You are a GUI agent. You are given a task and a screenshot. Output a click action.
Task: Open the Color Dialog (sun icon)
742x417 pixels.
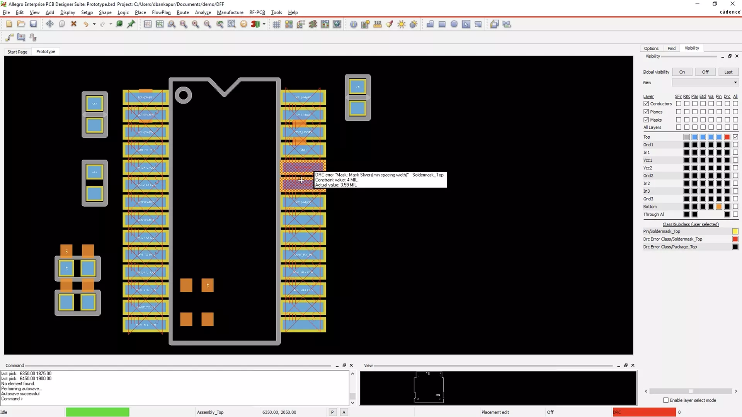point(402,24)
